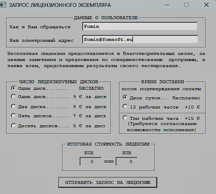Click the 'Ваш электронный адрес' email field
216x194 pixels.
(x=140, y=39)
